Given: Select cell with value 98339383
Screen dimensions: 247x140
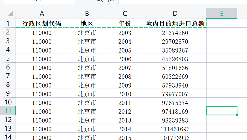Looking at the screenshot, I should pyautogui.click(x=175, y=119).
